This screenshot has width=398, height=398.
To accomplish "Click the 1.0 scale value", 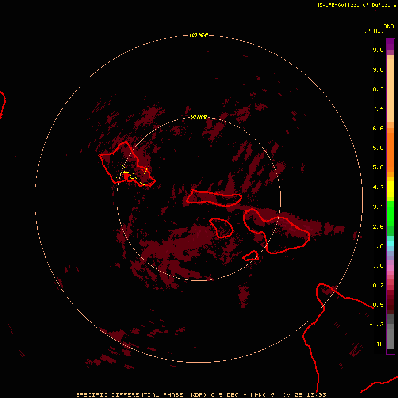I will click(x=378, y=266).
